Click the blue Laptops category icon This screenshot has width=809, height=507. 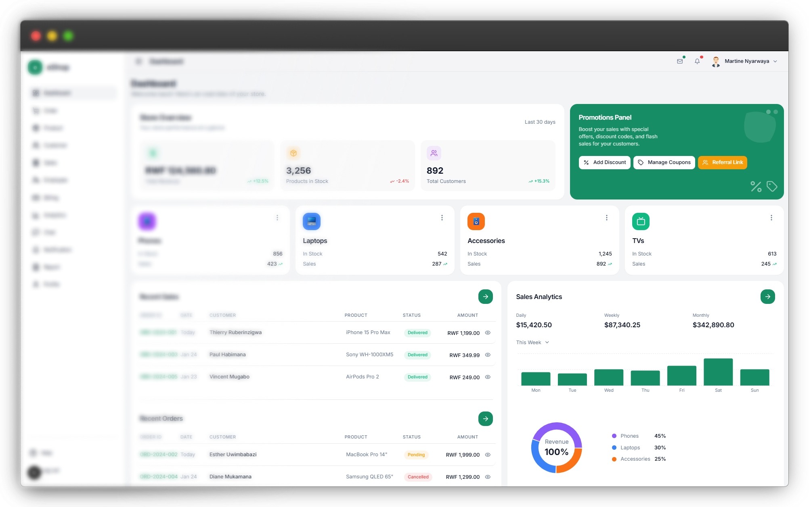(x=311, y=221)
